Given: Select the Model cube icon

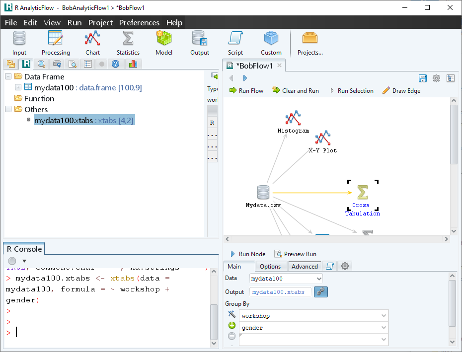Looking at the screenshot, I should click(164, 43).
